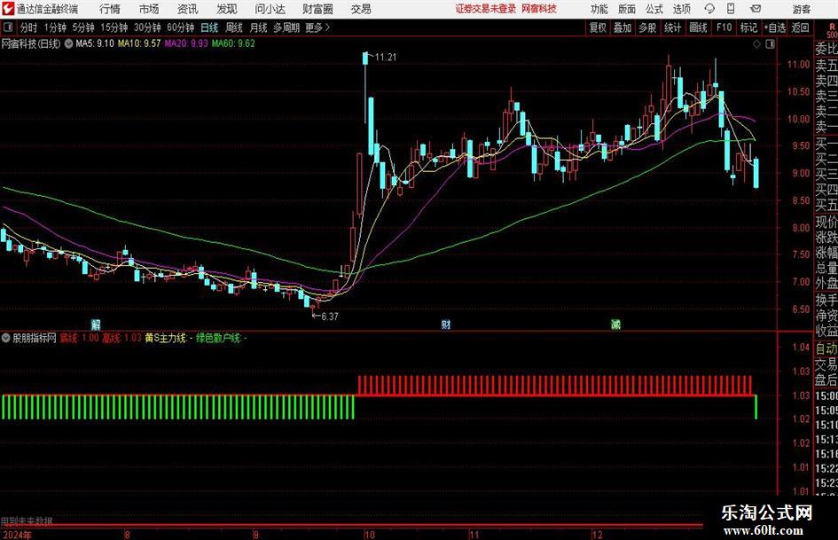Click MA5: 9.10 indicator label
This screenshot has height=540, width=838.
point(95,43)
